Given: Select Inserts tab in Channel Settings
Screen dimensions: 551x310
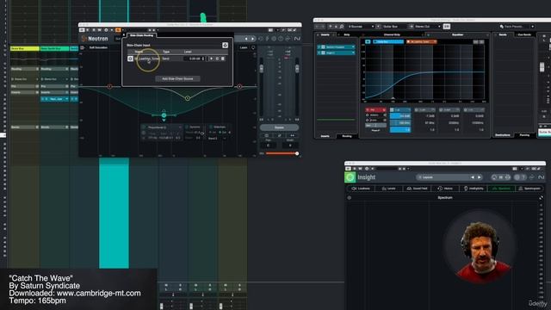Looking at the screenshot, I should [x=325, y=34].
